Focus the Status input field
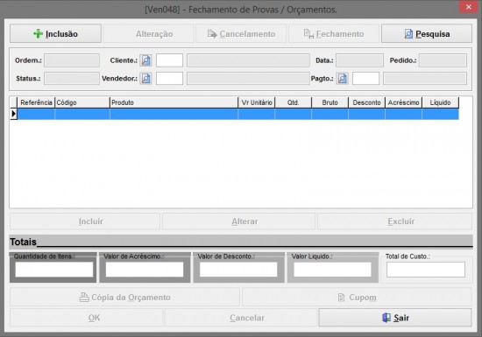The image size is (482, 337). pyautogui.click(x=72, y=79)
